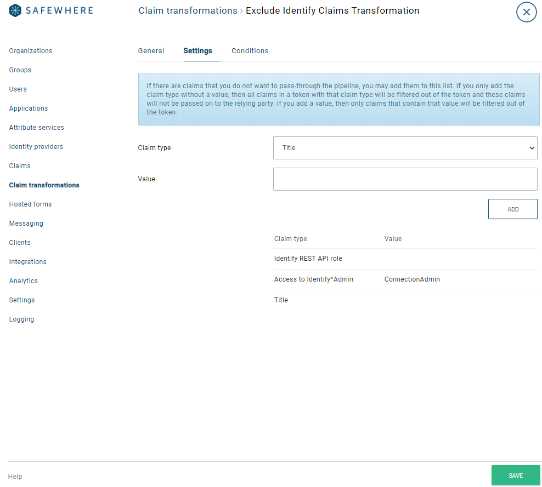Select the Access to Identify*Admin row

pos(405,279)
